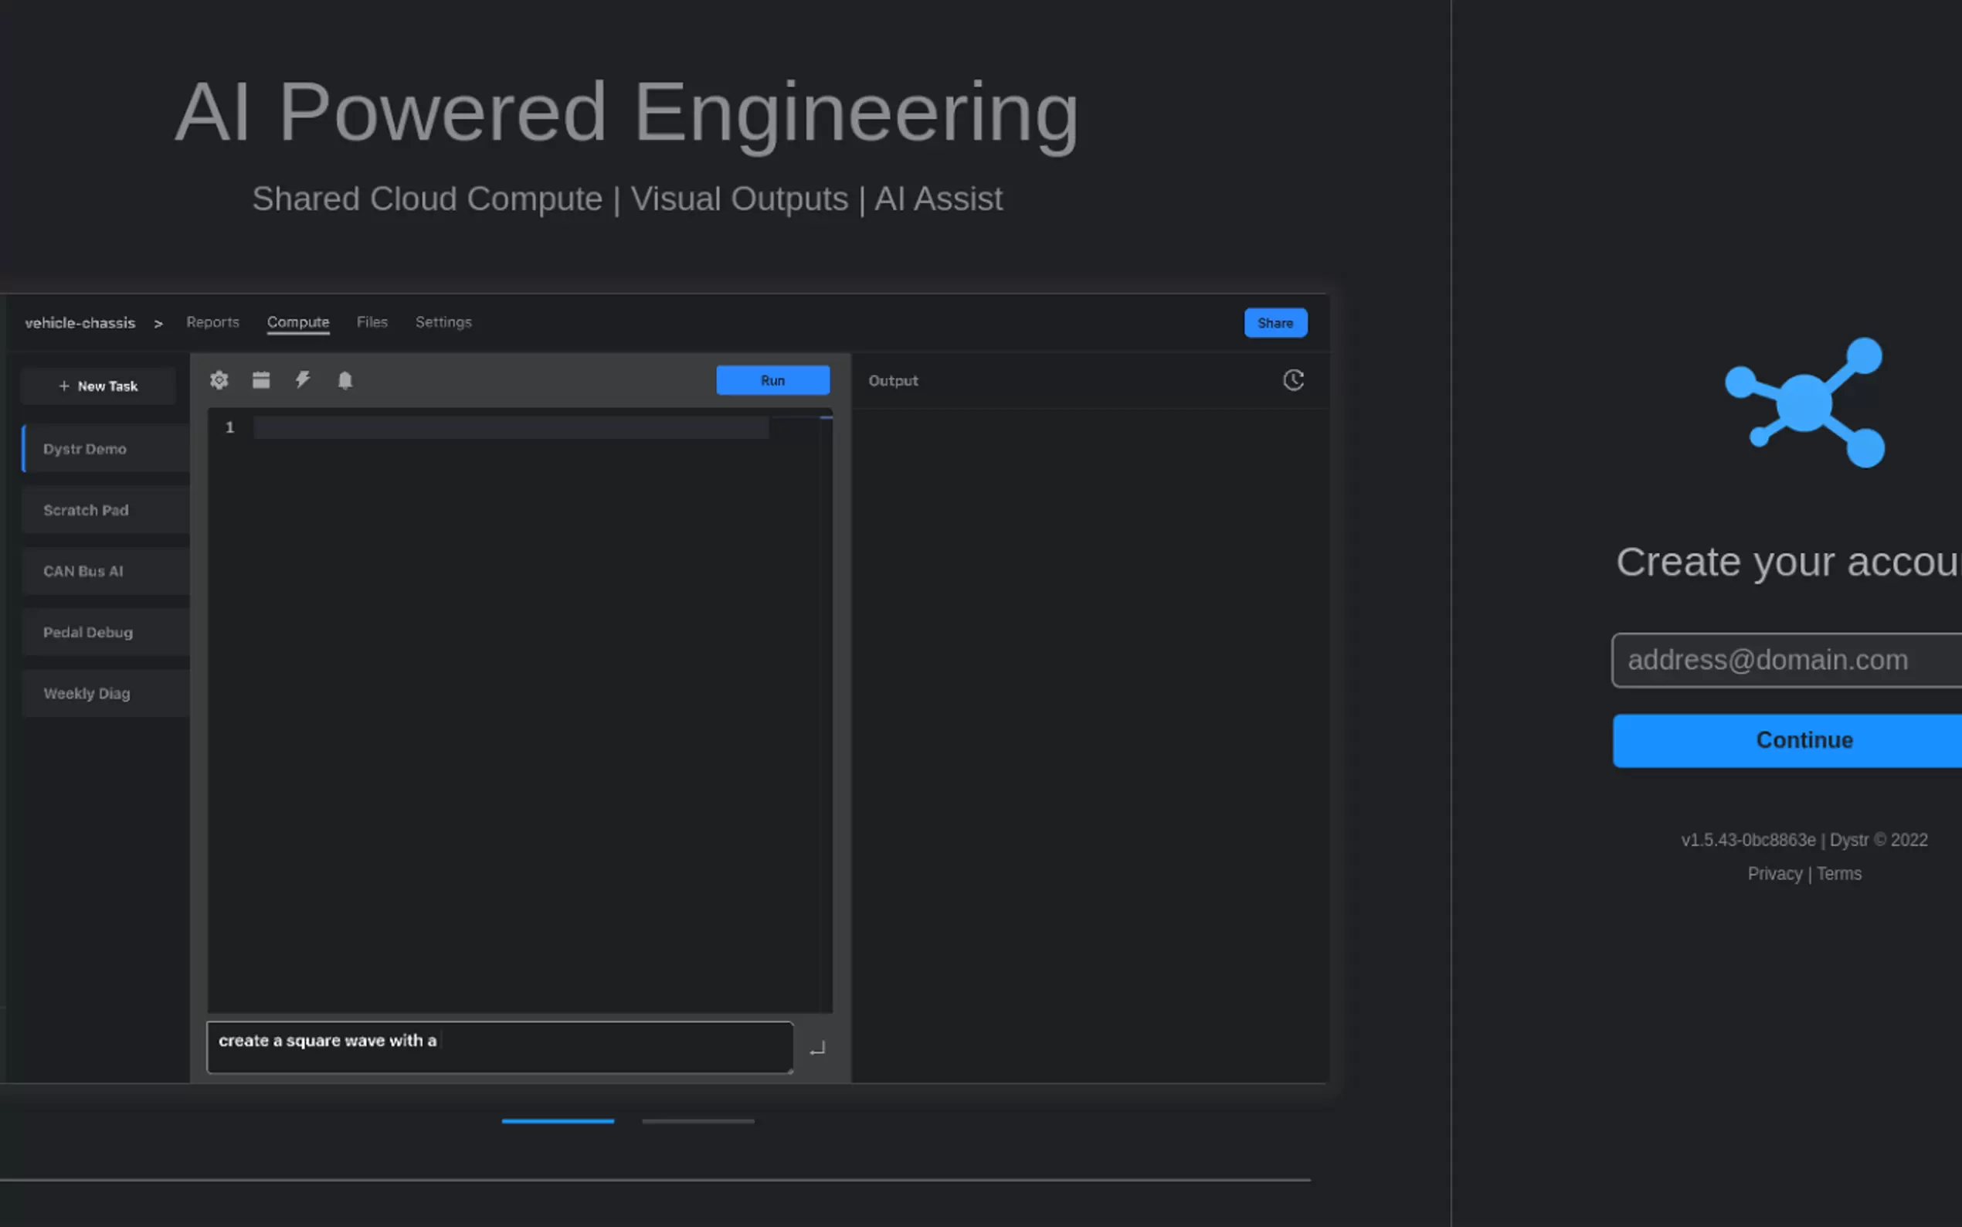Click the calendar schedule icon

pos(261,380)
